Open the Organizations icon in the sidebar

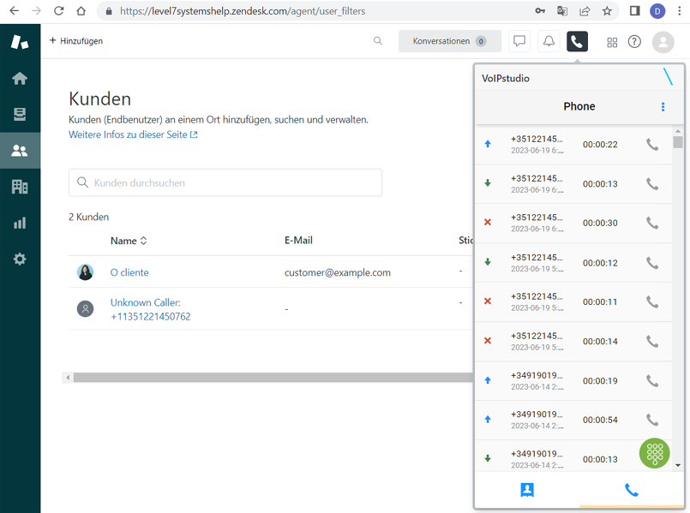20,187
